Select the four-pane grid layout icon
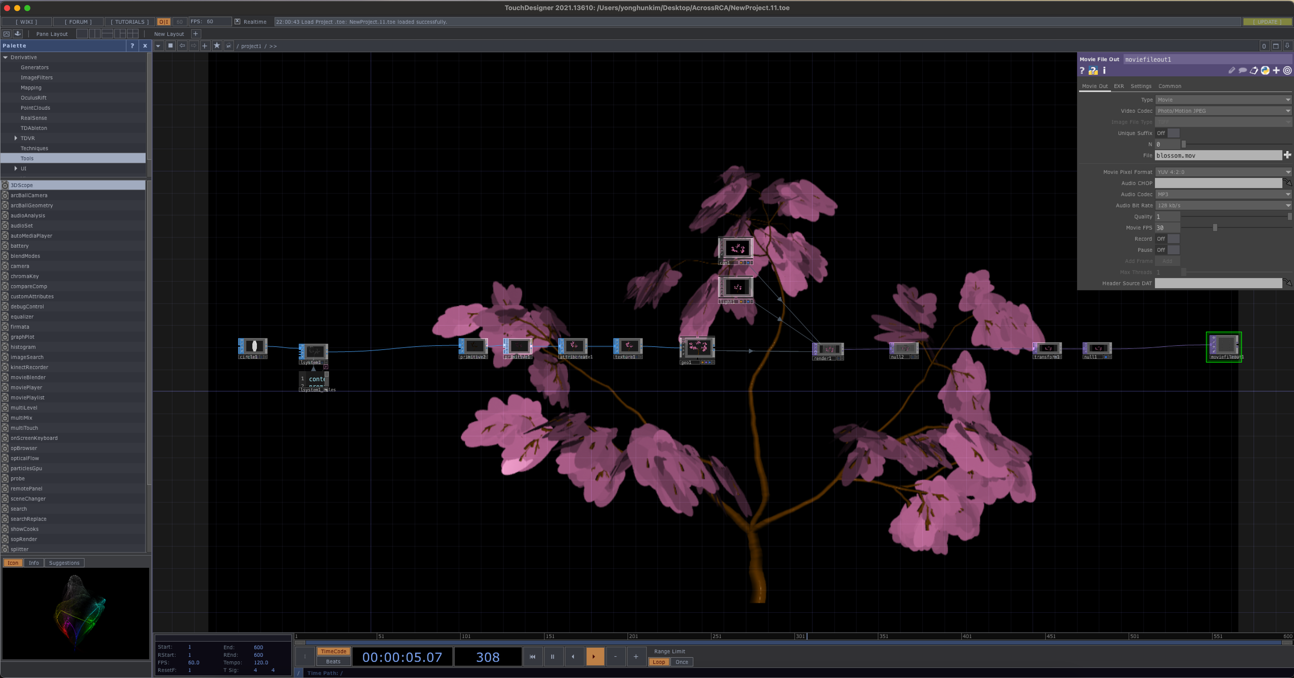 (x=133, y=34)
